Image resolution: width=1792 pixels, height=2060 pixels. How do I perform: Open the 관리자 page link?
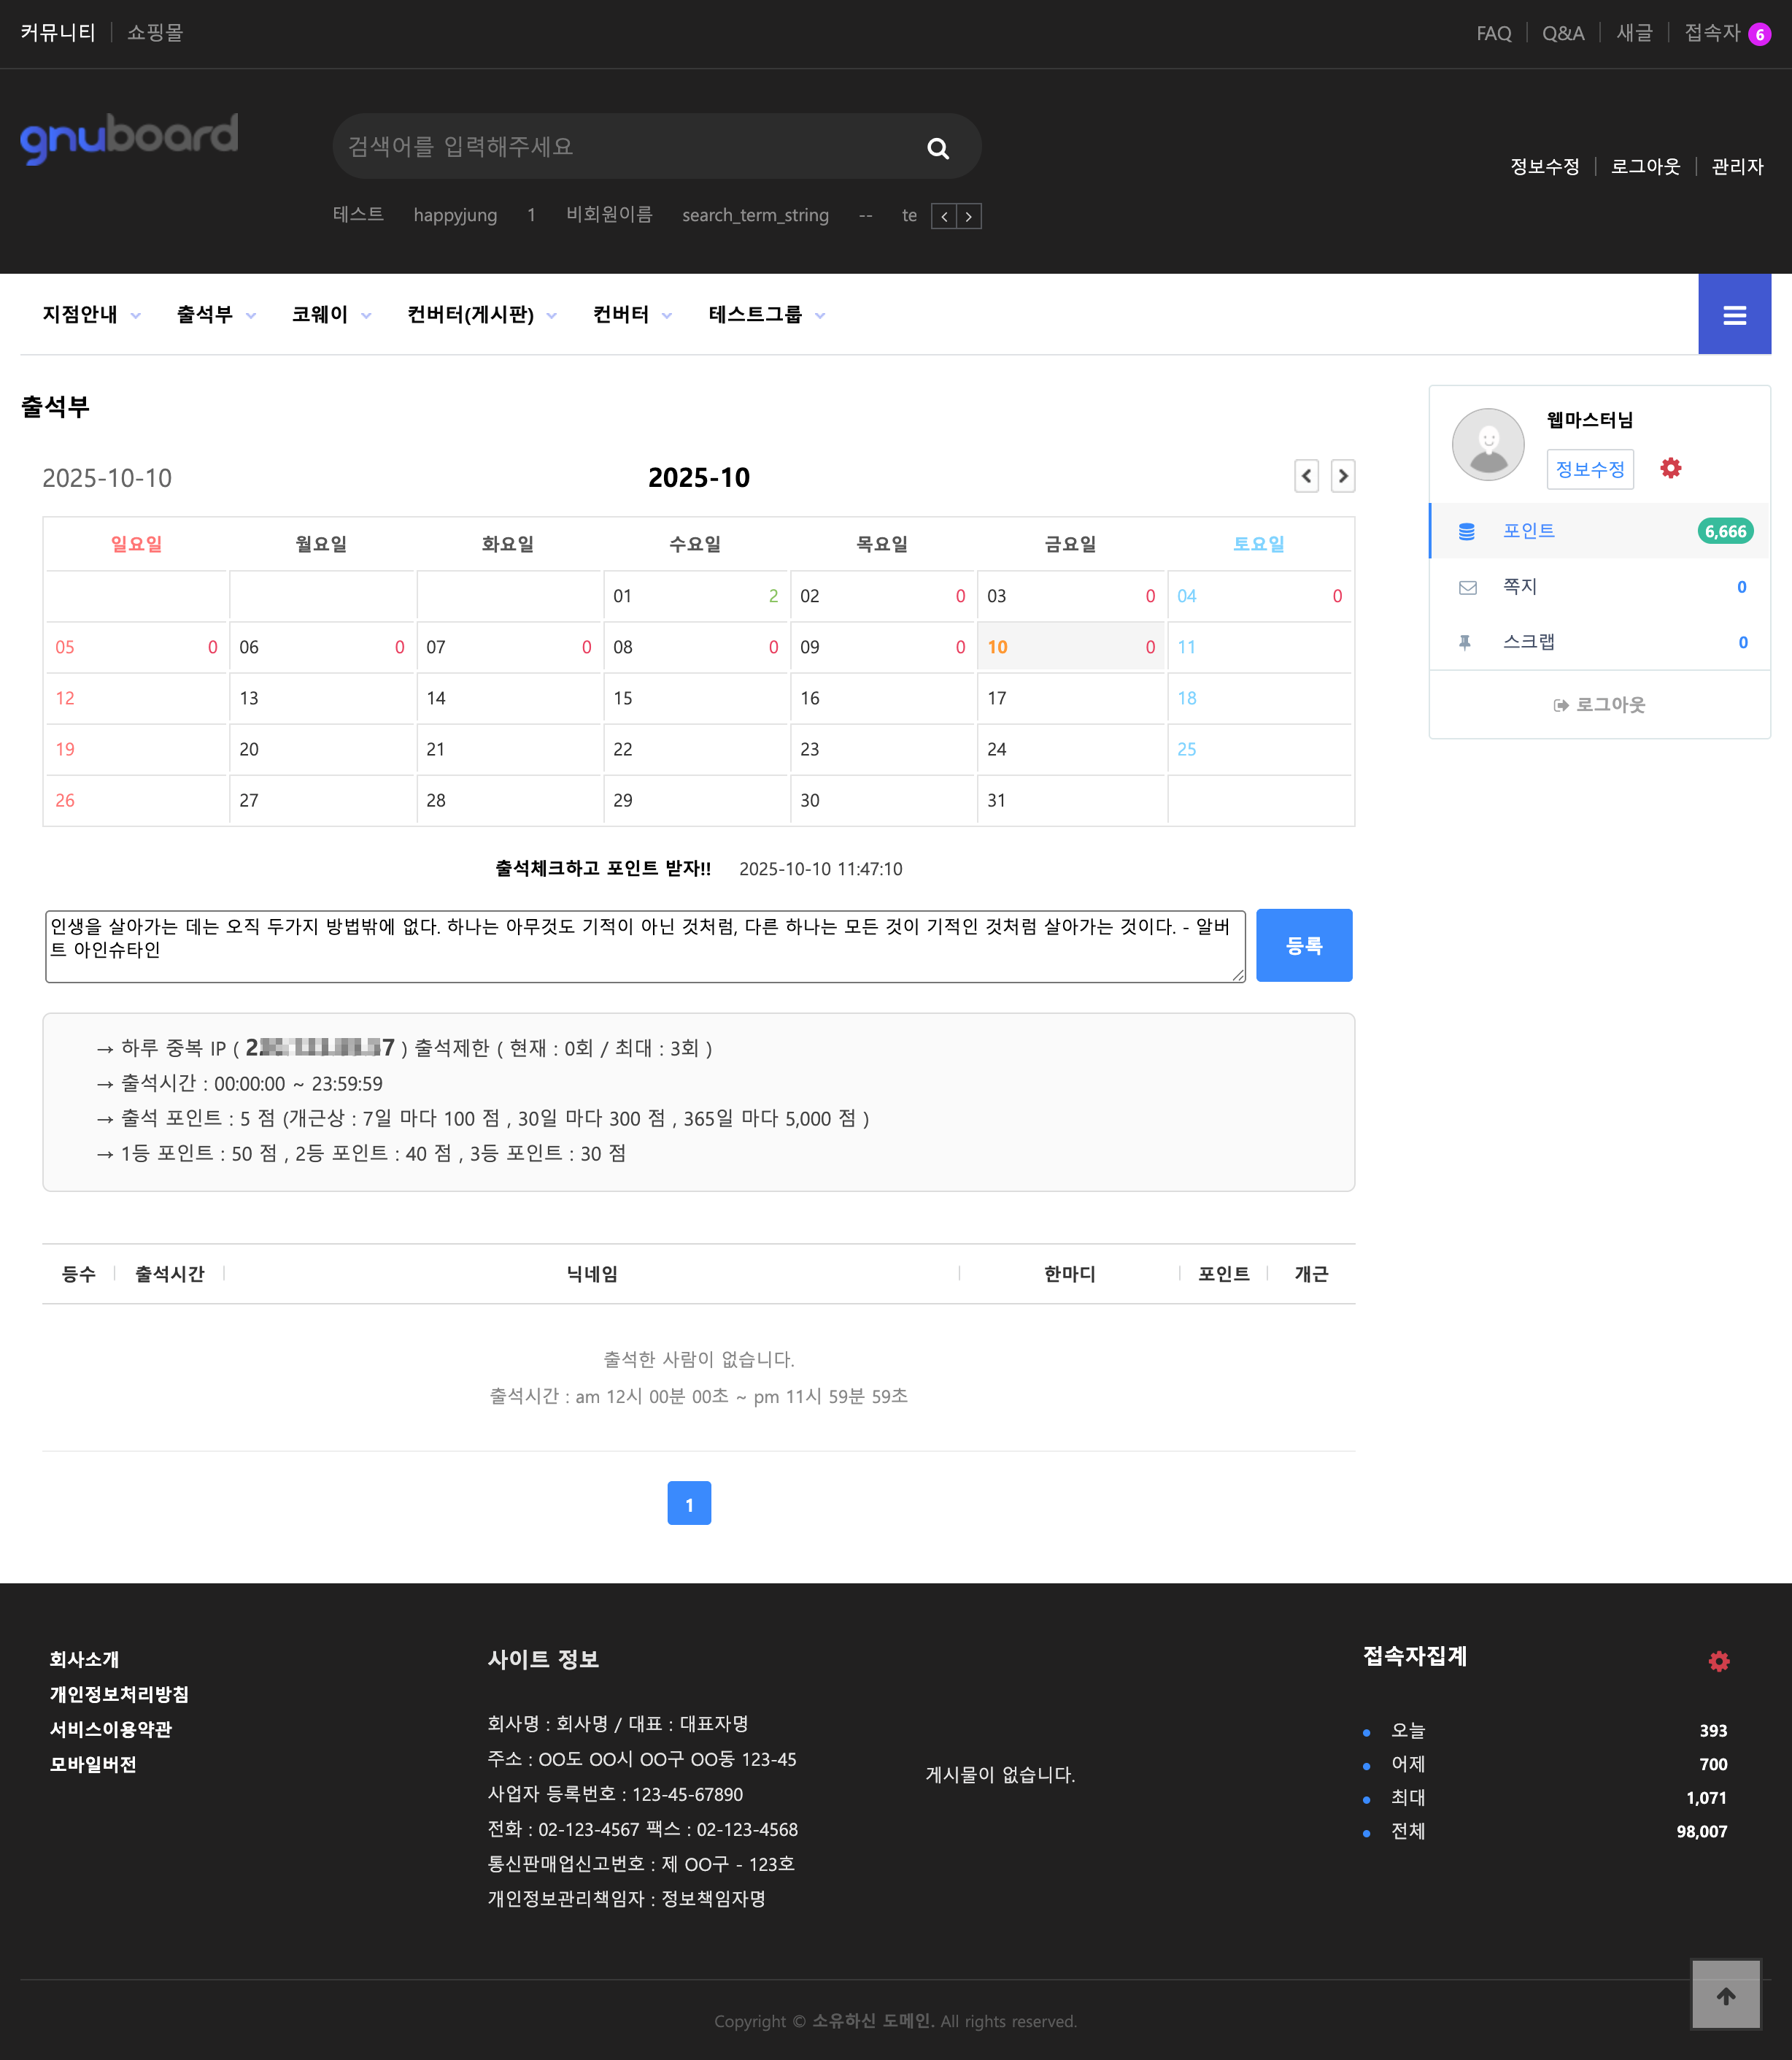[1738, 166]
